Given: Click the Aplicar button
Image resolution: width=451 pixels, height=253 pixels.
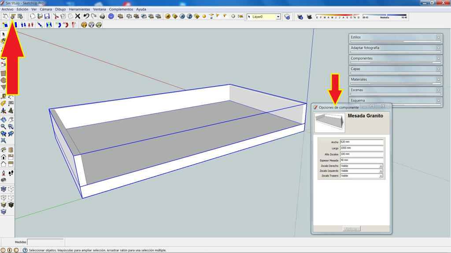Looking at the screenshot, I should (x=351, y=229).
